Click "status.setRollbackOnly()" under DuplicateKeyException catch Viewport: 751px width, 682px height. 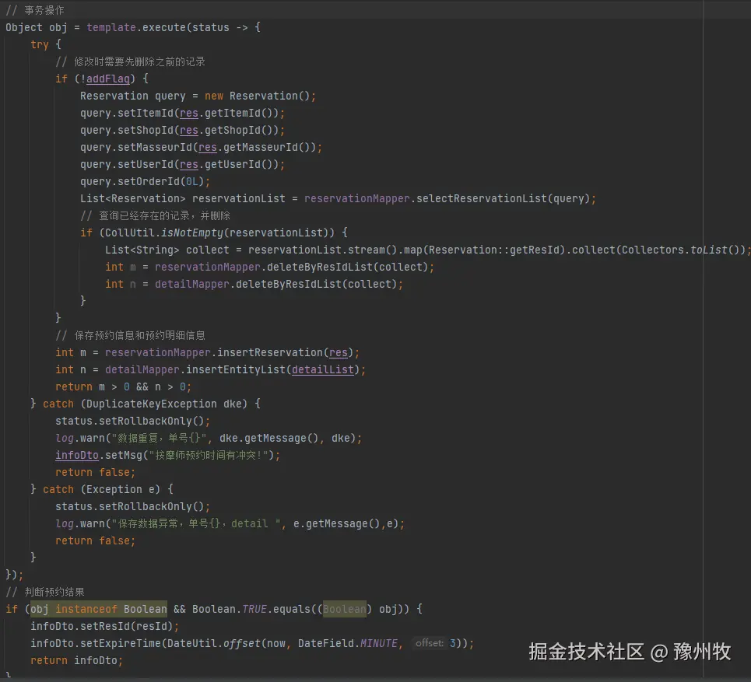[x=130, y=421]
